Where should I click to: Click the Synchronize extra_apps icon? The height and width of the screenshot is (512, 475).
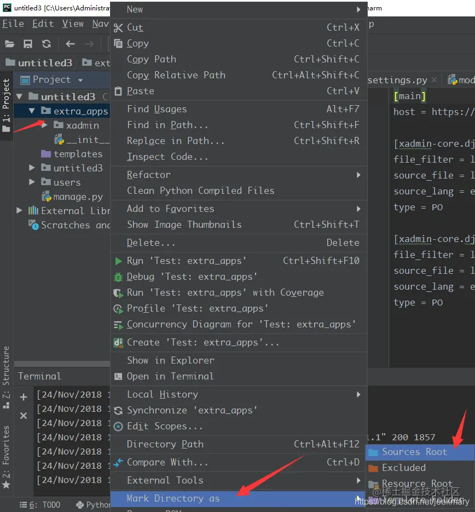(118, 411)
